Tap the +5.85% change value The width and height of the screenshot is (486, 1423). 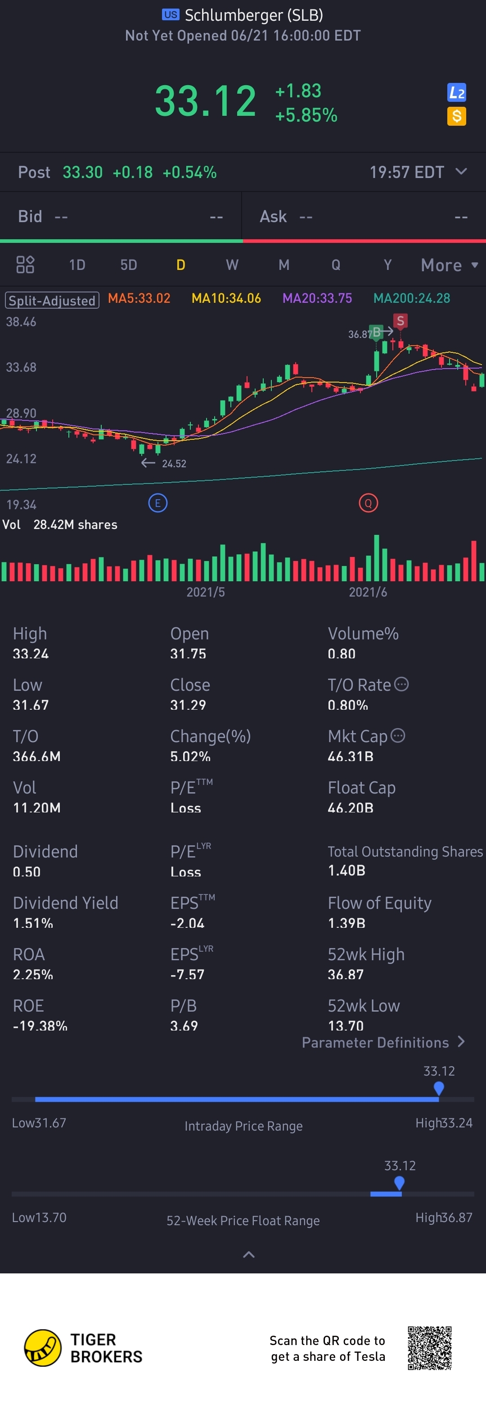[x=306, y=115]
